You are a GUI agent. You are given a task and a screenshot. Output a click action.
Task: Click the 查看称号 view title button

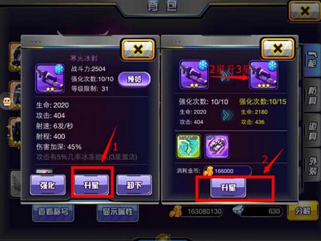(53, 212)
